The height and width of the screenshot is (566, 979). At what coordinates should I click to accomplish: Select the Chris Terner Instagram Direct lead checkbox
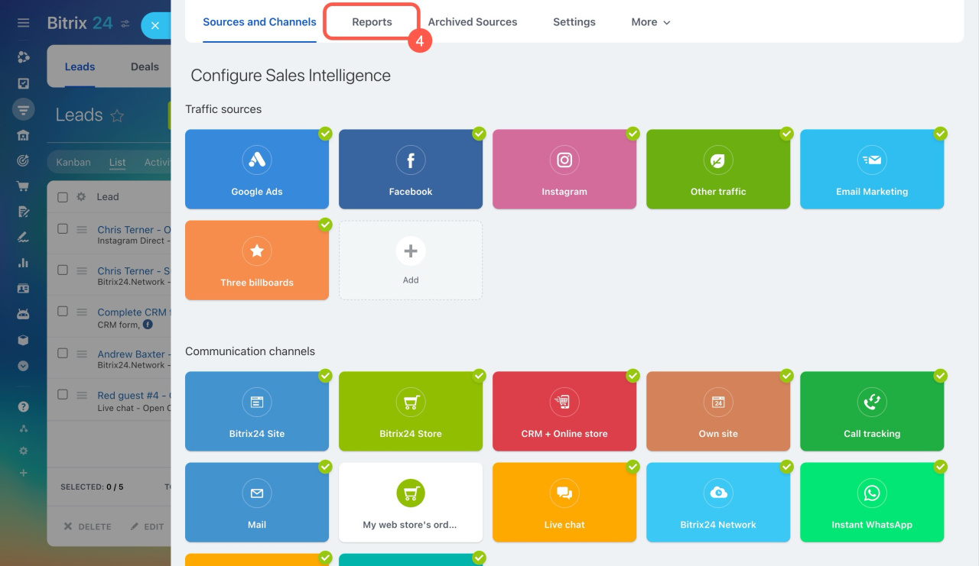point(63,229)
